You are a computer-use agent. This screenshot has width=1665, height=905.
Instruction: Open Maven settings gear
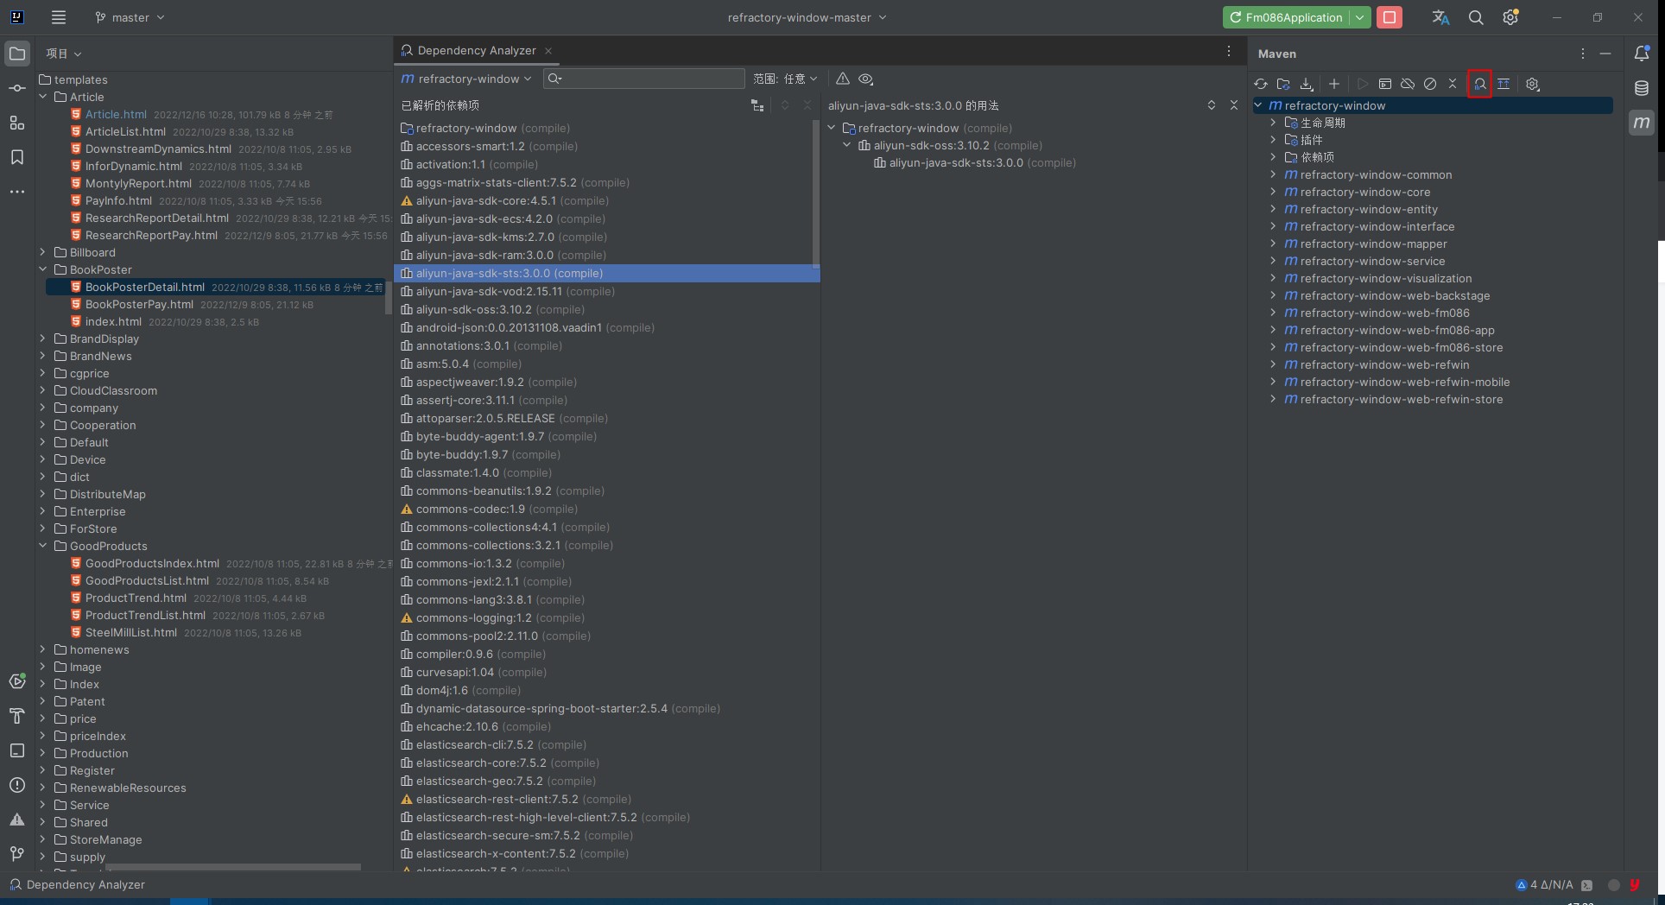pyautogui.click(x=1533, y=84)
